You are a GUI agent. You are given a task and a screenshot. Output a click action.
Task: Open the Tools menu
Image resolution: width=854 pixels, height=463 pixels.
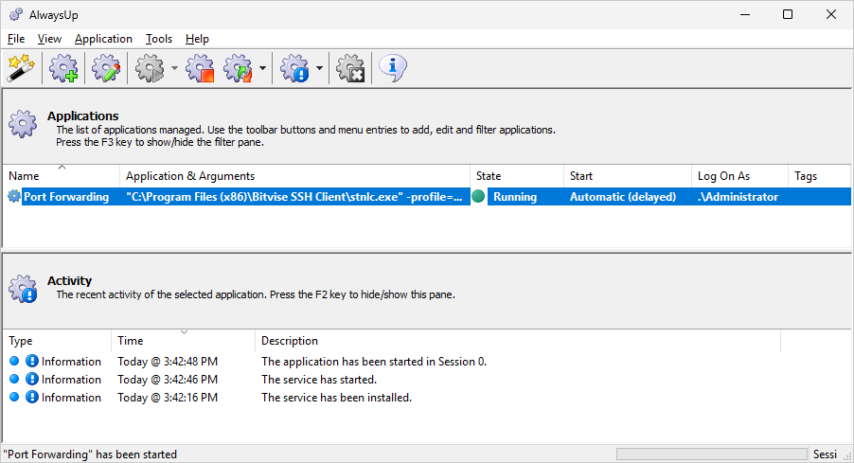[x=159, y=39]
